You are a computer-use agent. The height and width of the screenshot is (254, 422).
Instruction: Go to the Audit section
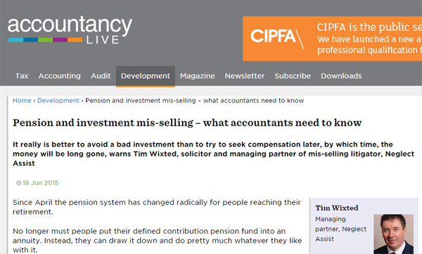[x=101, y=76]
